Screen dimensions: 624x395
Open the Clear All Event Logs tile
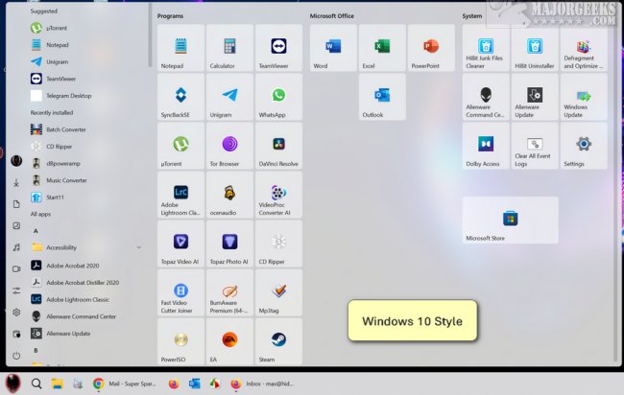click(535, 146)
